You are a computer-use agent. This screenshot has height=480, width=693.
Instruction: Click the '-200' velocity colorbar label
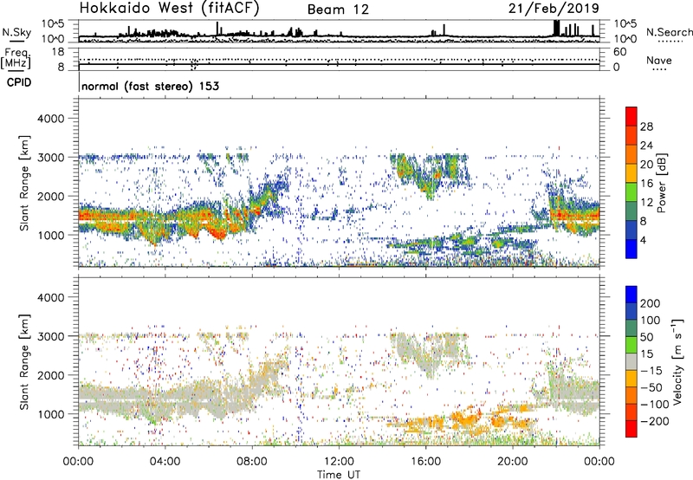(655, 421)
